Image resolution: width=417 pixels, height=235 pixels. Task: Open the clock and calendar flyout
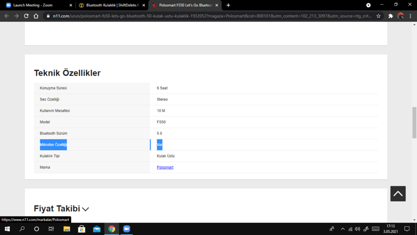391,229
